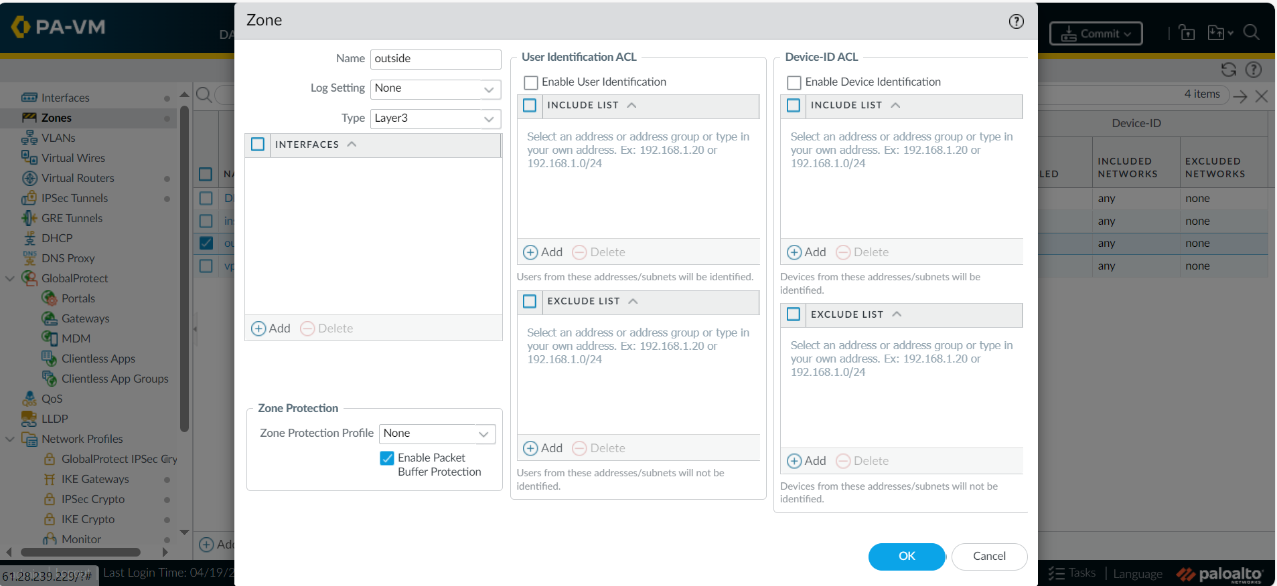Select the GRE Tunnels sidebar item
The image size is (1277, 586).
click(72, 218)
